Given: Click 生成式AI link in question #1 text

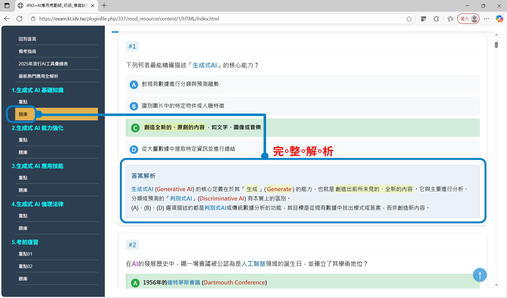Looking at the screenshot, I should 205,65.
